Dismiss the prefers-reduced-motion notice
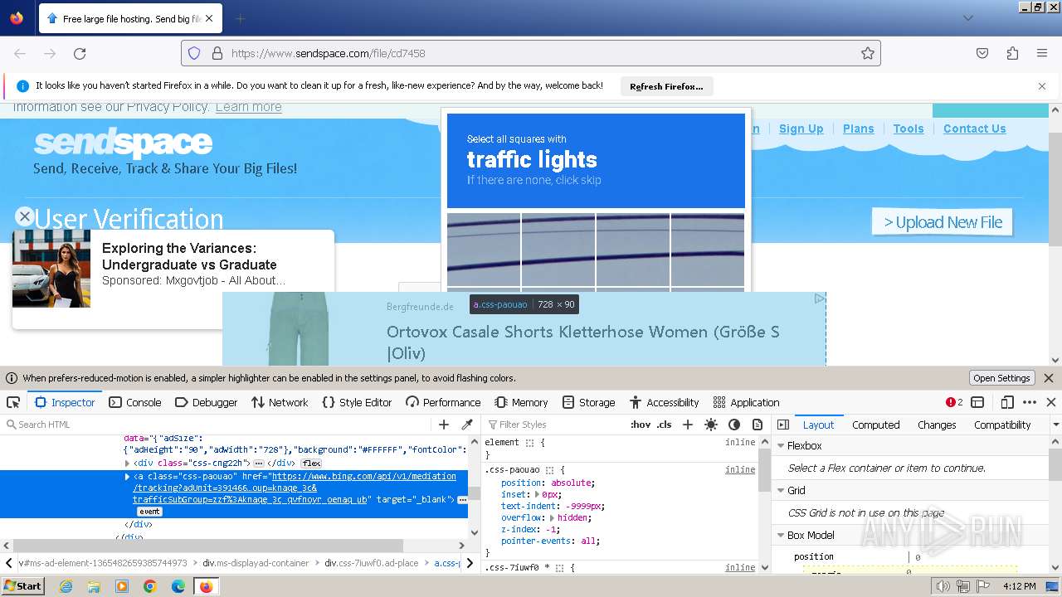 [1049, 378]
